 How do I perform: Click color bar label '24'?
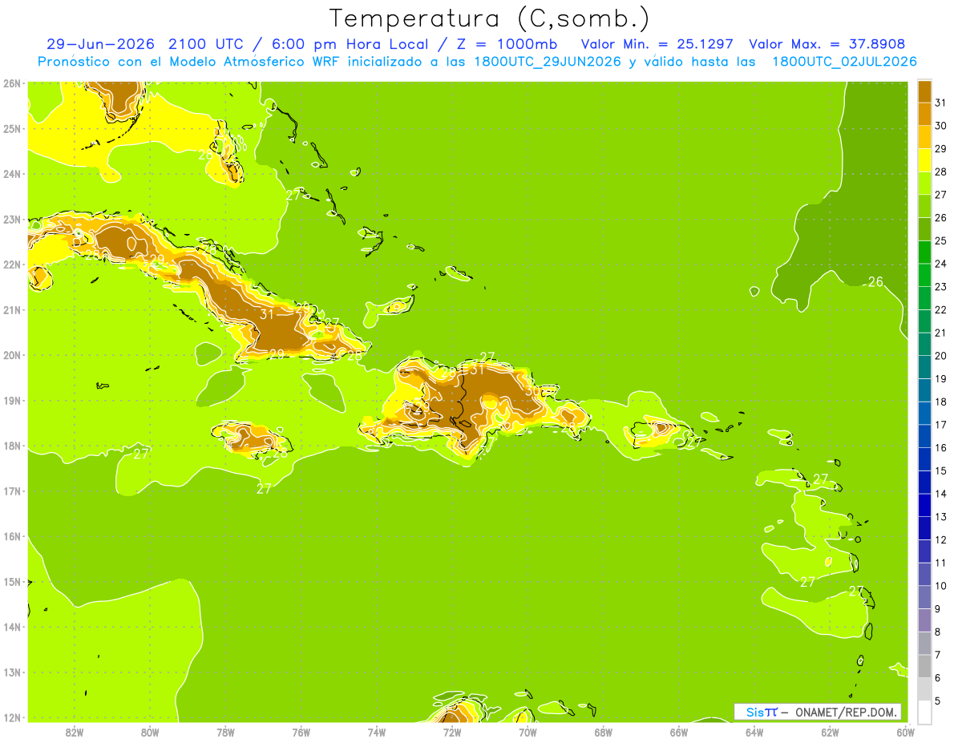pyautogui.click(x=940, y=264)
